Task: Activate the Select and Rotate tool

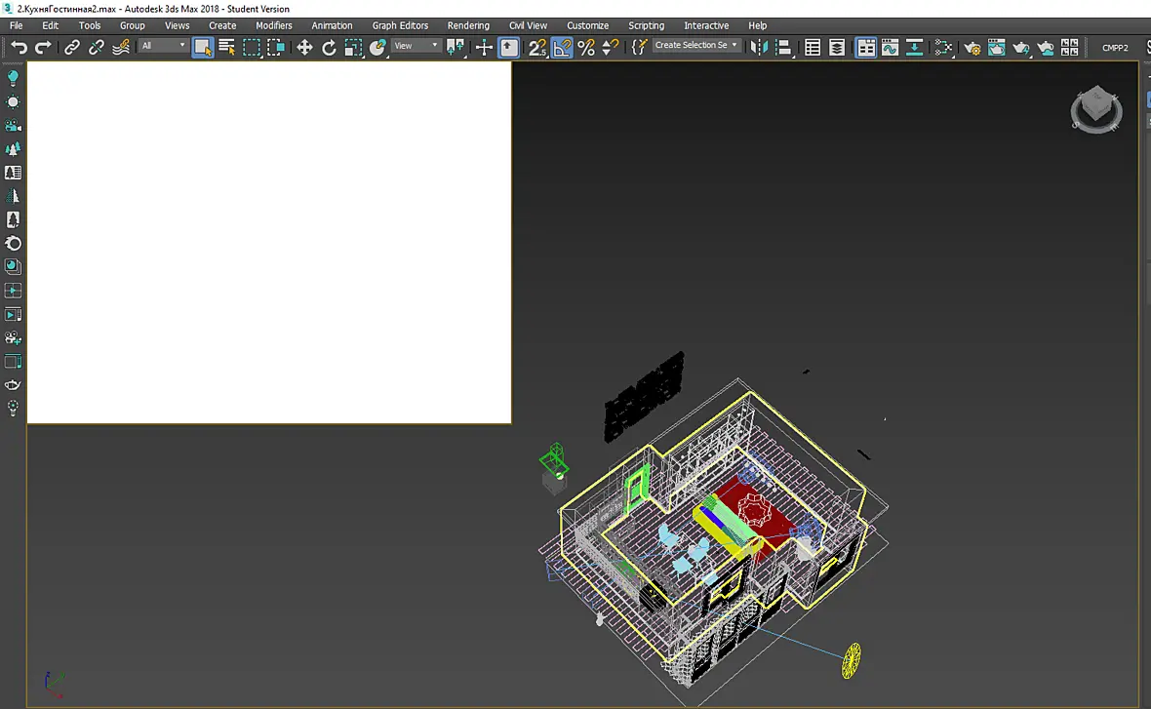Action: click(x=329, y=48)
